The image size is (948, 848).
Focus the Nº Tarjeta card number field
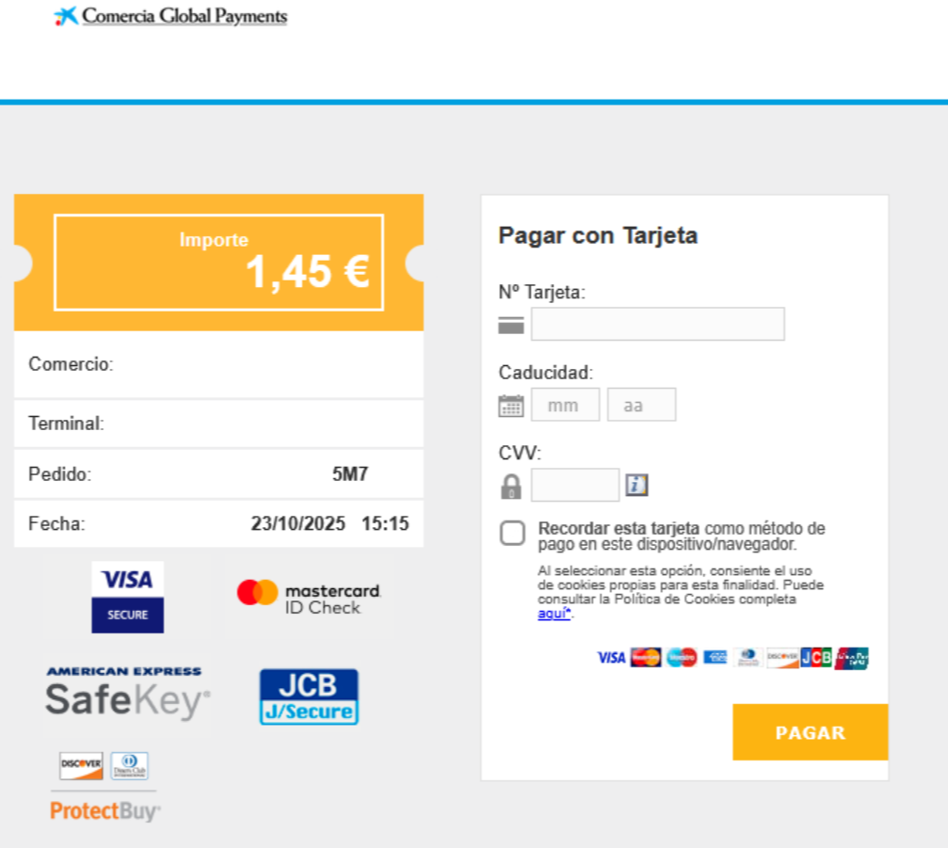pyautogui.click(x=657, y=325)
